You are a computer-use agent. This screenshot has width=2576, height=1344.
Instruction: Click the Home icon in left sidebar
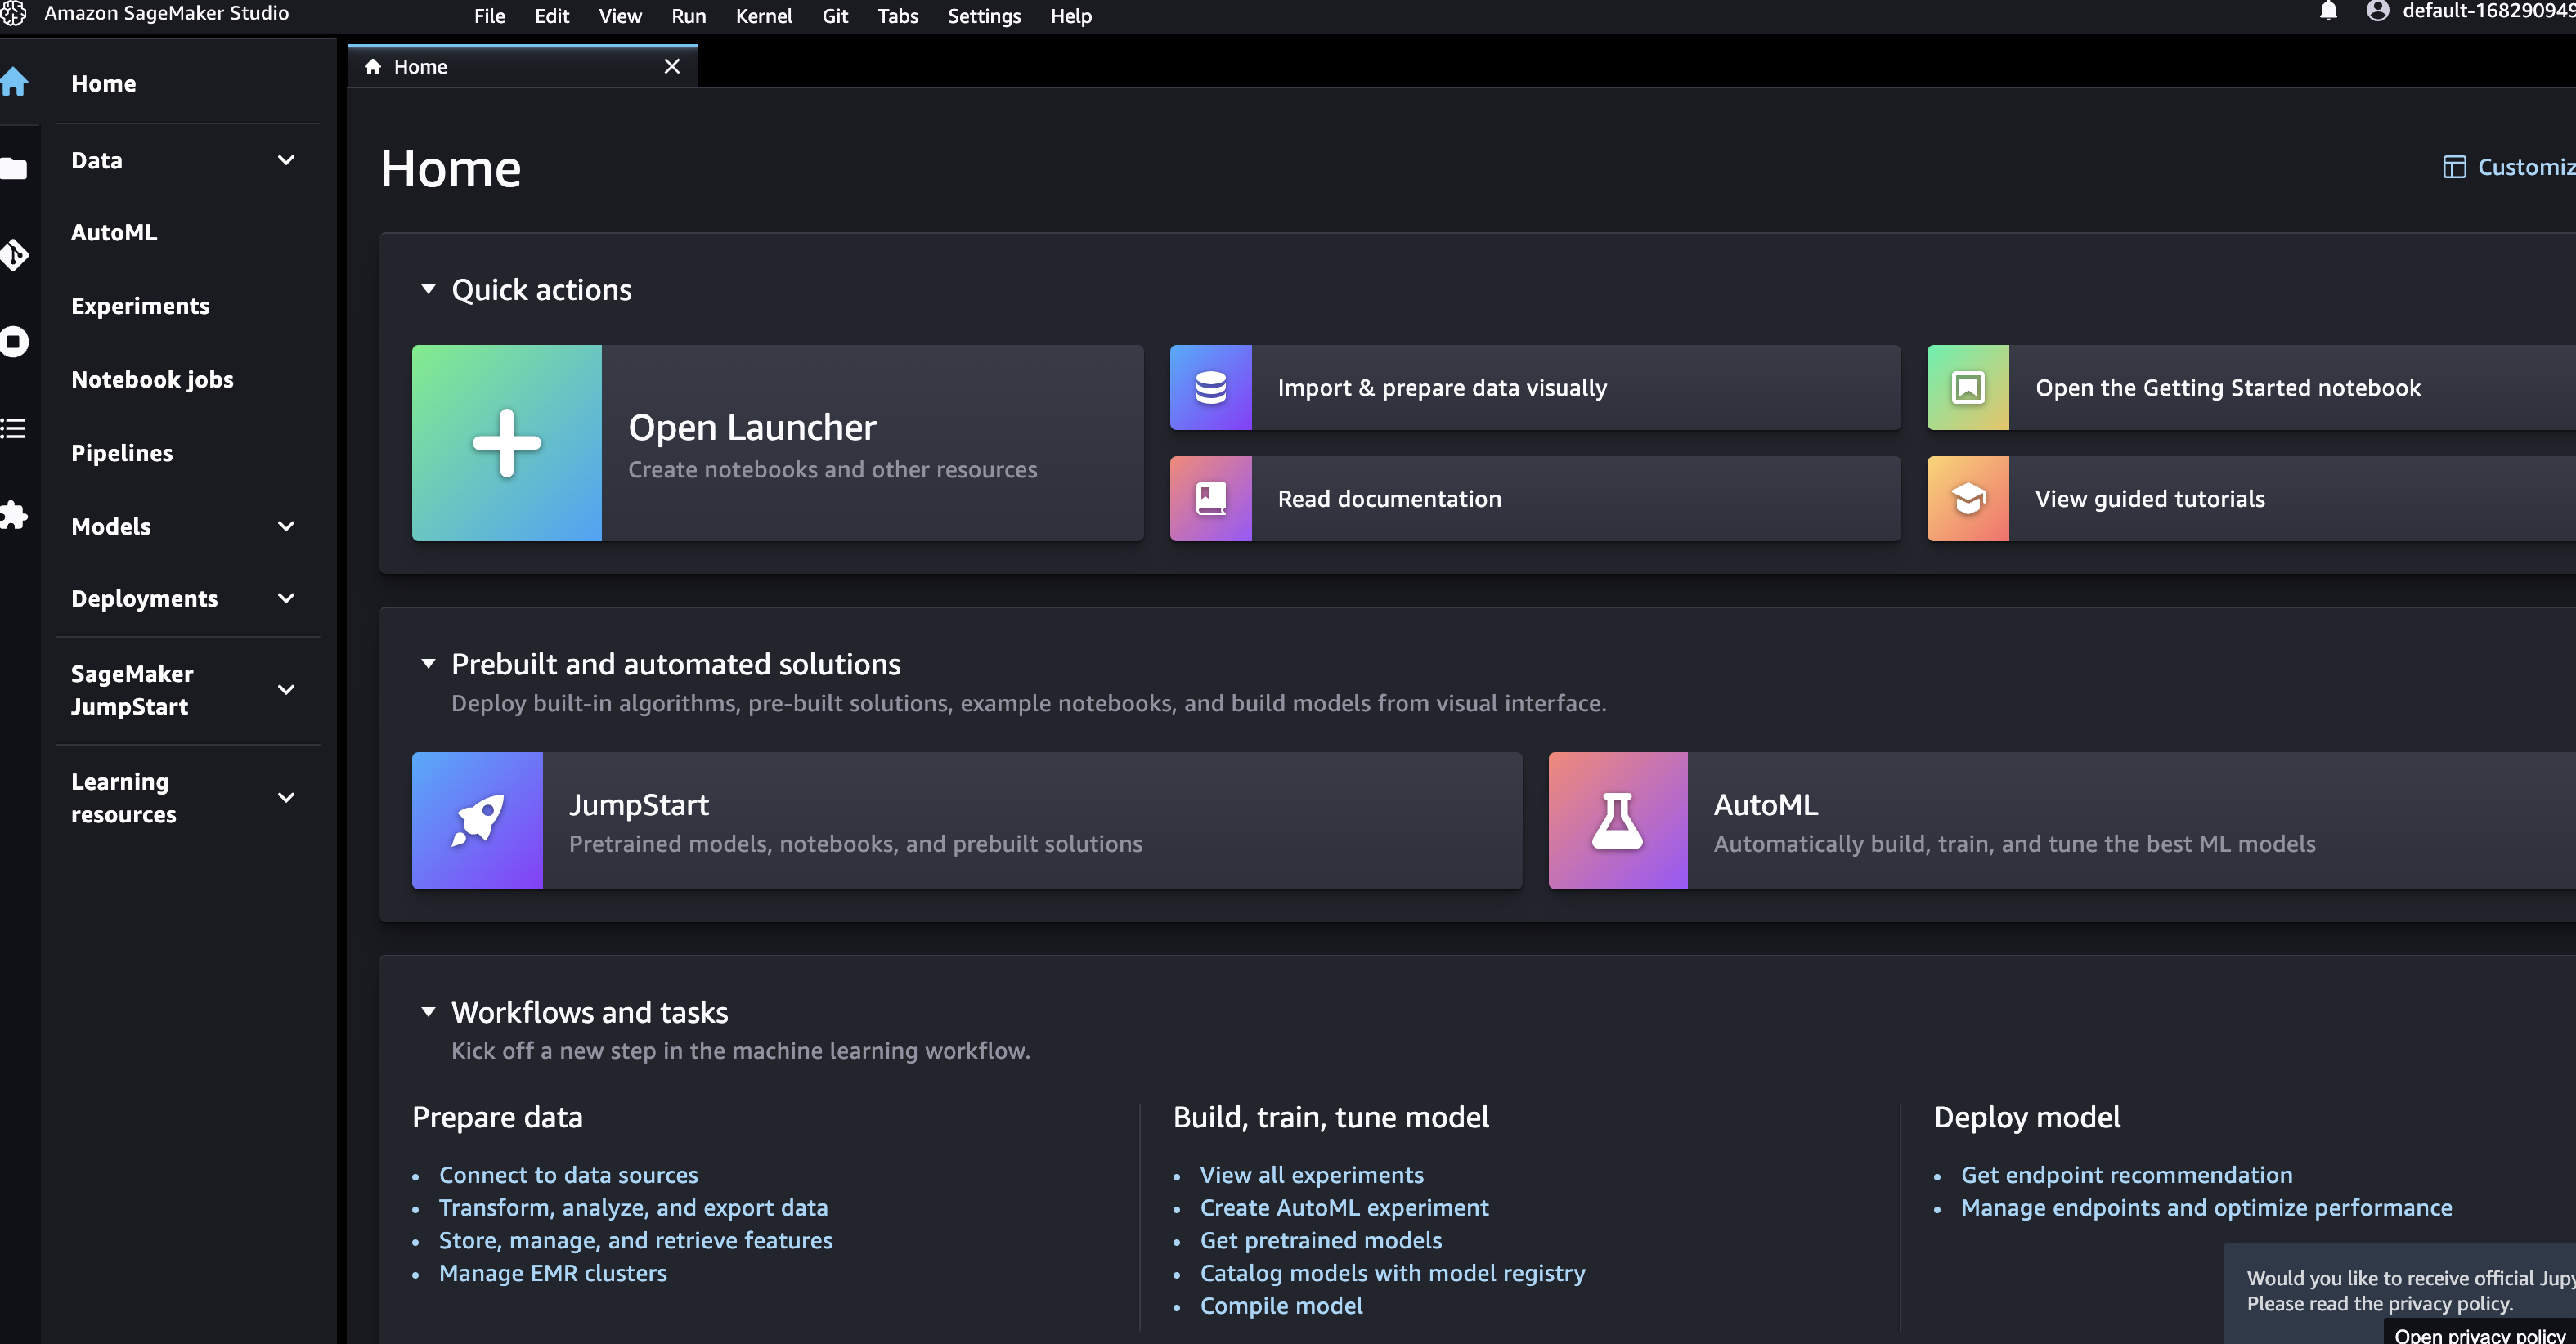[x=14, y=82]
